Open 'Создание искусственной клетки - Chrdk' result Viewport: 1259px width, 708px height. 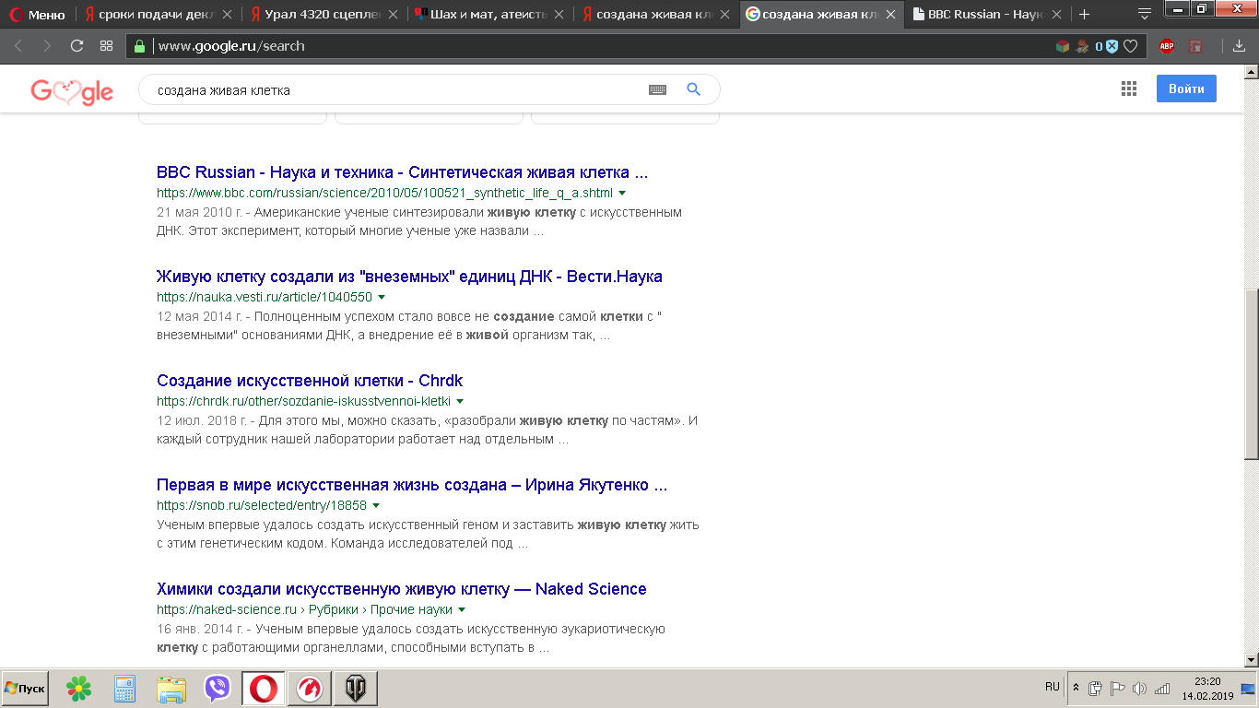coord(310,381)
